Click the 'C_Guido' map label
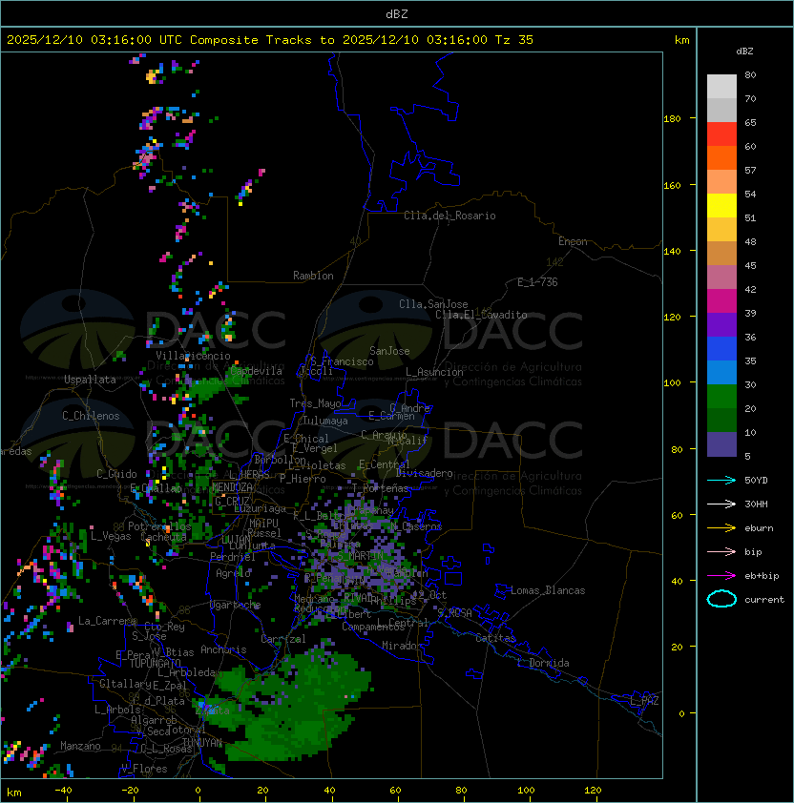The width and height of the screenshot is (794, 803). point(116,474)
